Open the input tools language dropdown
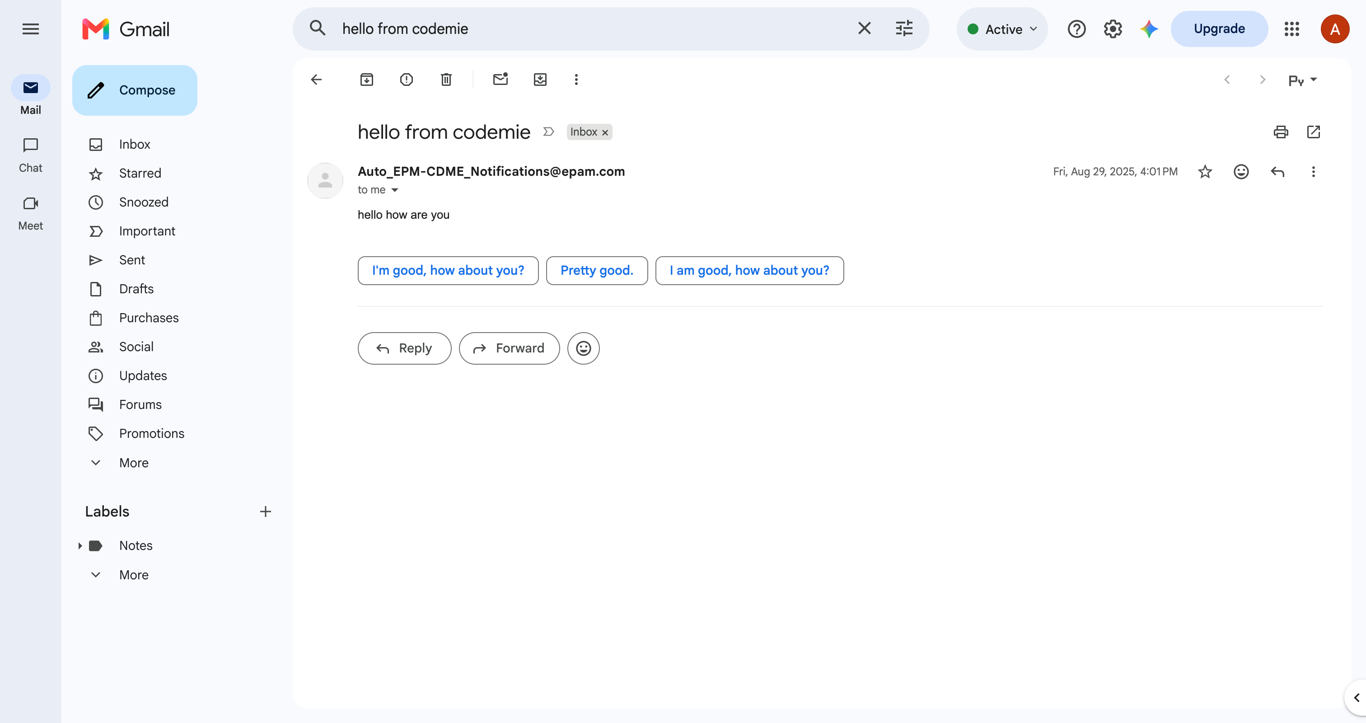 click(x=1302, y=80)
